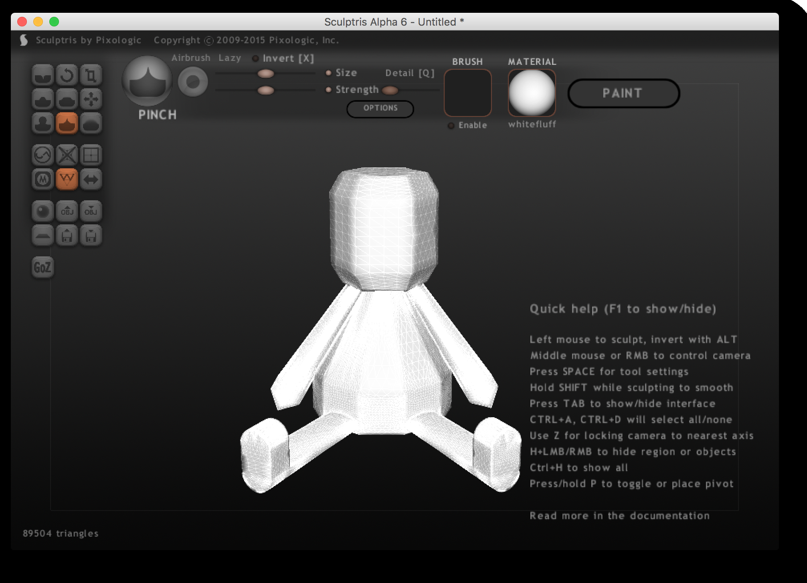The height and width of the screenshot is (583, 807).
Task: Select the Rotate tool
Action: coord(67,75)
